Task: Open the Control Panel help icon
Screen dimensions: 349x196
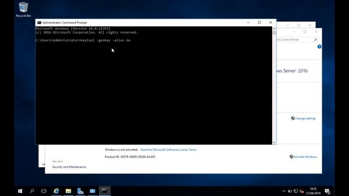Action: [x=320, y=46]
